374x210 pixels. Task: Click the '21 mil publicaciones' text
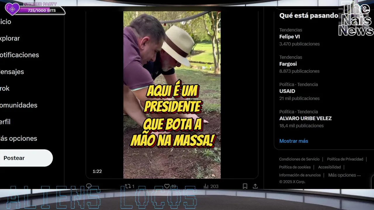coord(299,98)
